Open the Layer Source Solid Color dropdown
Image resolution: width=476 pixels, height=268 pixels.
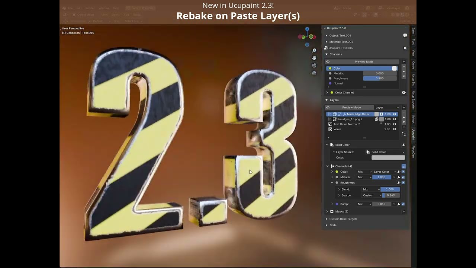click(385, 152)
